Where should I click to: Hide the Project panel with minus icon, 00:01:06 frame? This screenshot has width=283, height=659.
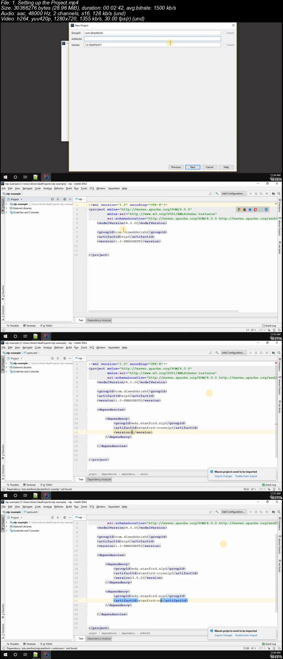[x=70, y=199]
